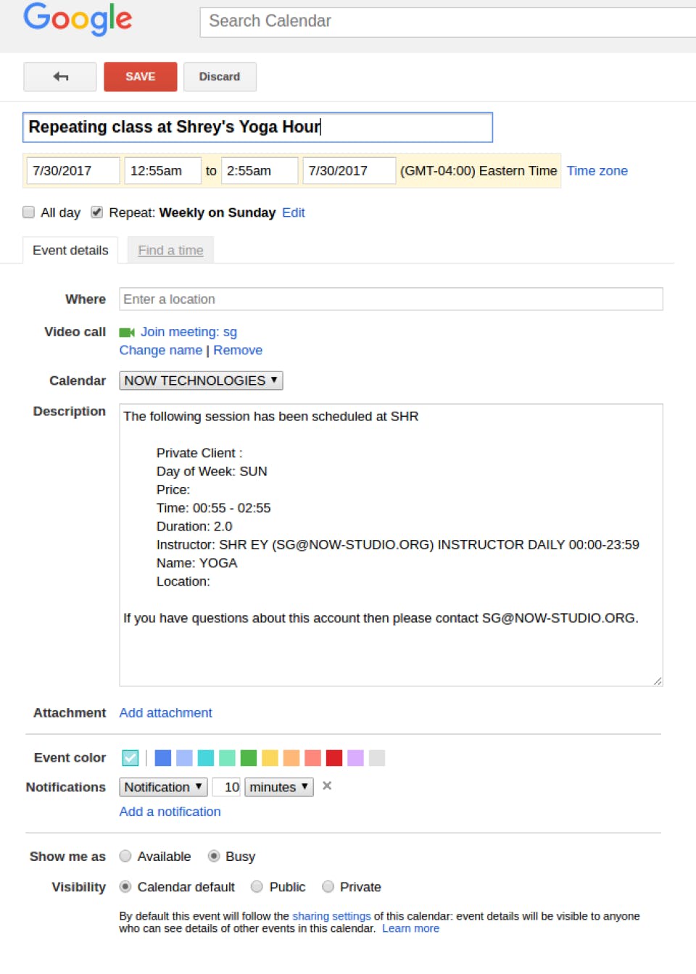Open the NOW TECHNOLOGIES calendar dropdown
Screen dimensions: 696x974
point(201,380)
